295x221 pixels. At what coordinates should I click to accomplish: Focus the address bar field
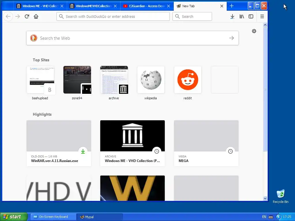click(113, 16)
